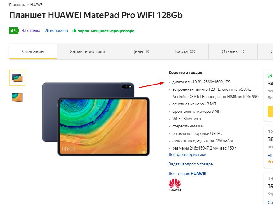Open the 43 отзыва link
Viewport: 273px width, 205px height.
(31, 31)
